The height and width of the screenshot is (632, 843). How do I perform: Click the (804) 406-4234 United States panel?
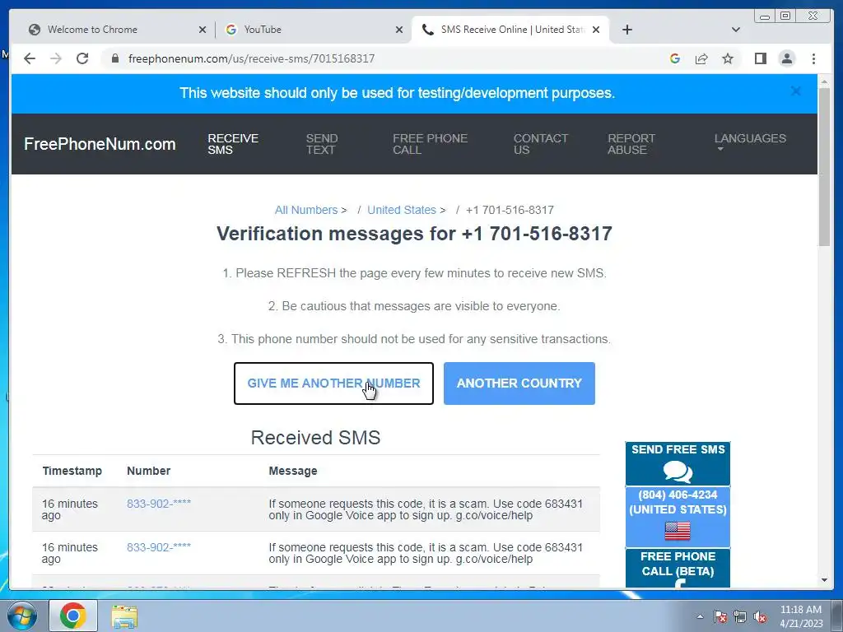pos(678,517)
